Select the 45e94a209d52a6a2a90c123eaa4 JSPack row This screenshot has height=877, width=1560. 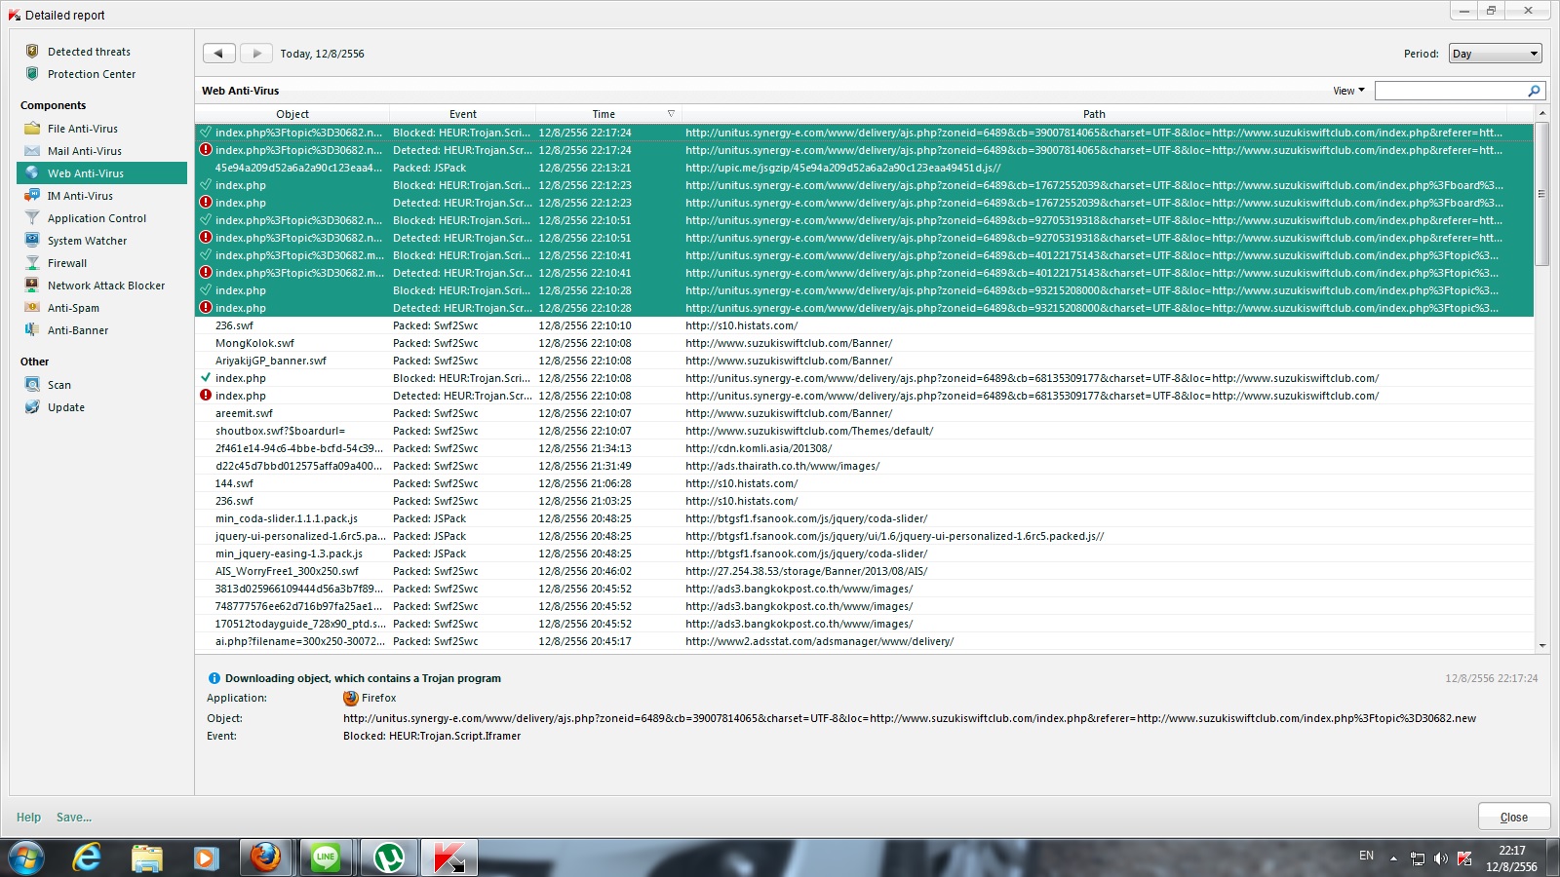864,168
